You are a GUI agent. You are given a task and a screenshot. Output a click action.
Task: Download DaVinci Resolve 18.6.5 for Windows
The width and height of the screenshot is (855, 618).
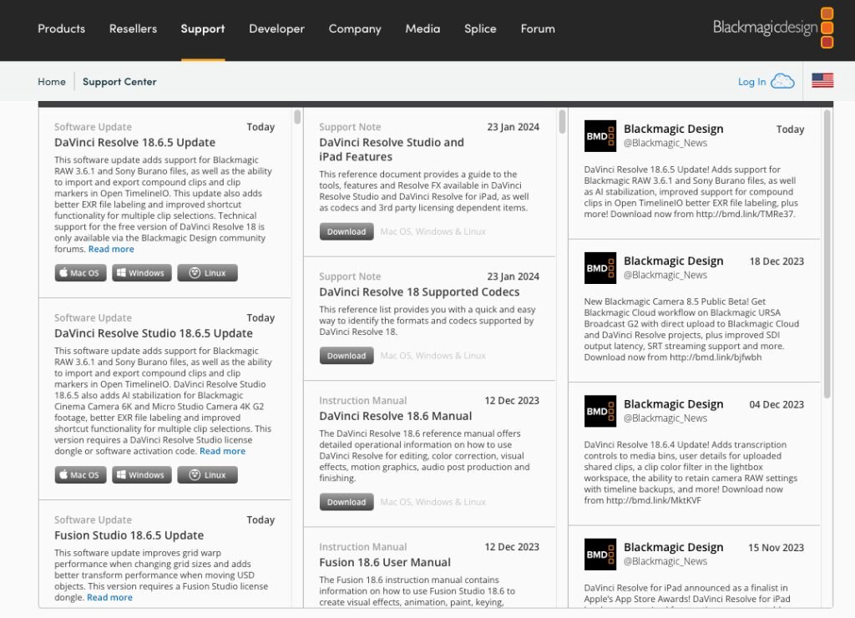pyautogui.click(x=142, y=273)
